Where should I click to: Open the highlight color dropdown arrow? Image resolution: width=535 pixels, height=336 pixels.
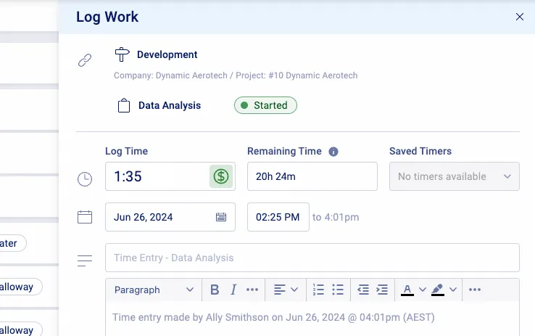(x=453, y=290)
